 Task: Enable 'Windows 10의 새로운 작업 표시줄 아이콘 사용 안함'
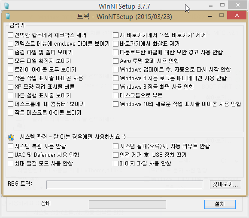(115, 104)
